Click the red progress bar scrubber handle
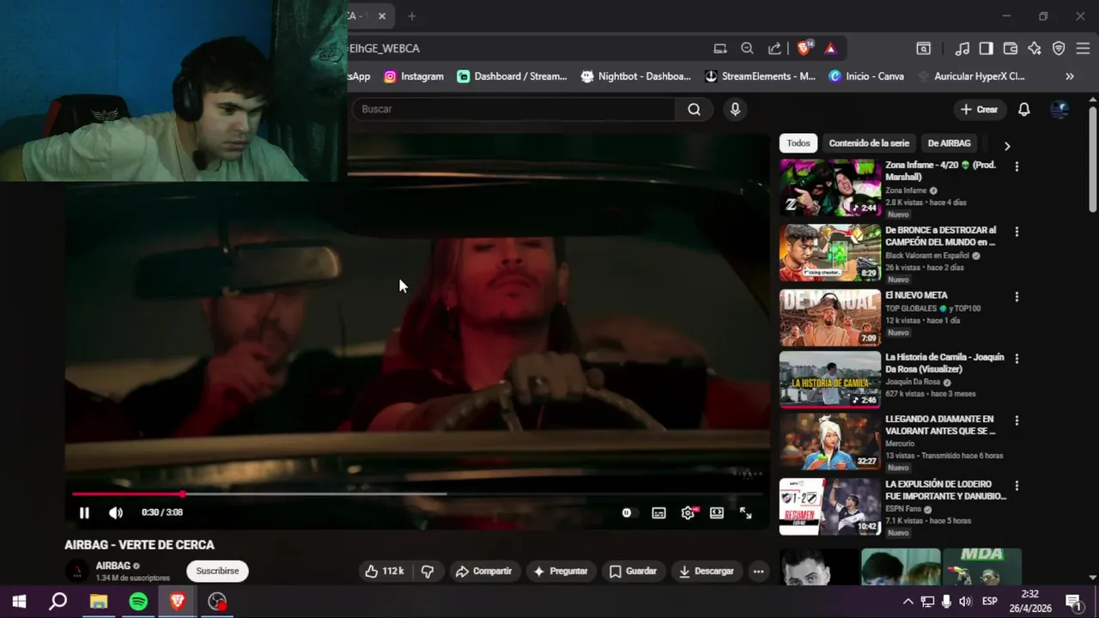 click(182, 494)
